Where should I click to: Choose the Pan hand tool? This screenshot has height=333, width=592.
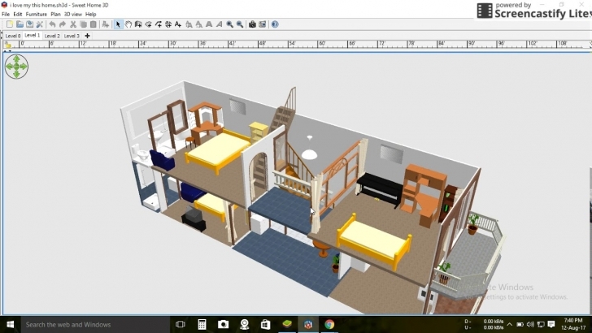click(128, 24)
